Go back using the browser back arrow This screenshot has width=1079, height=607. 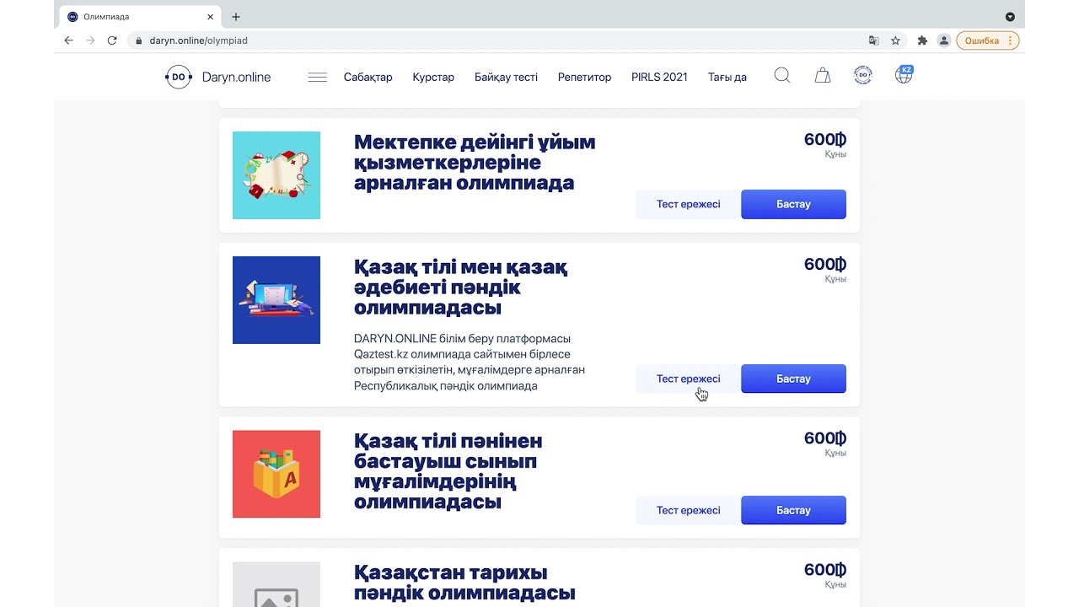(x=69, y=40)
